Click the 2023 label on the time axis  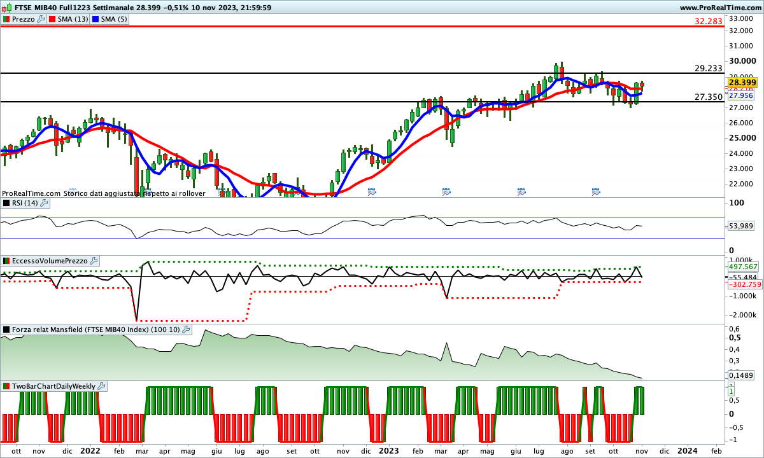(x=388, y=450)
